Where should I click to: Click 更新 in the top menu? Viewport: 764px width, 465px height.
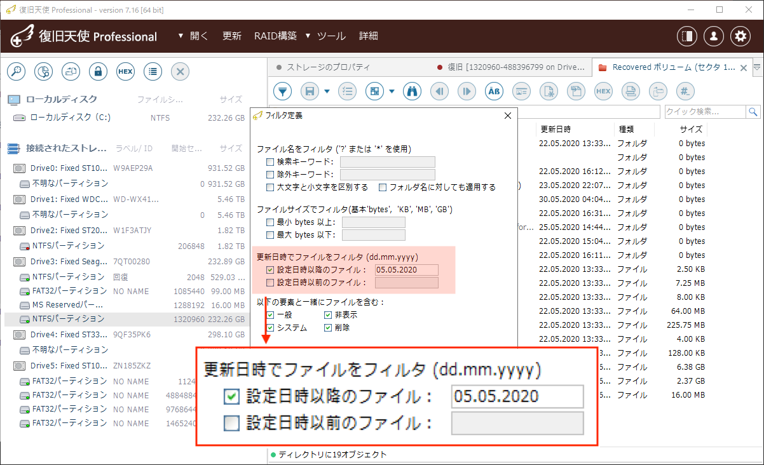(232, 36)
